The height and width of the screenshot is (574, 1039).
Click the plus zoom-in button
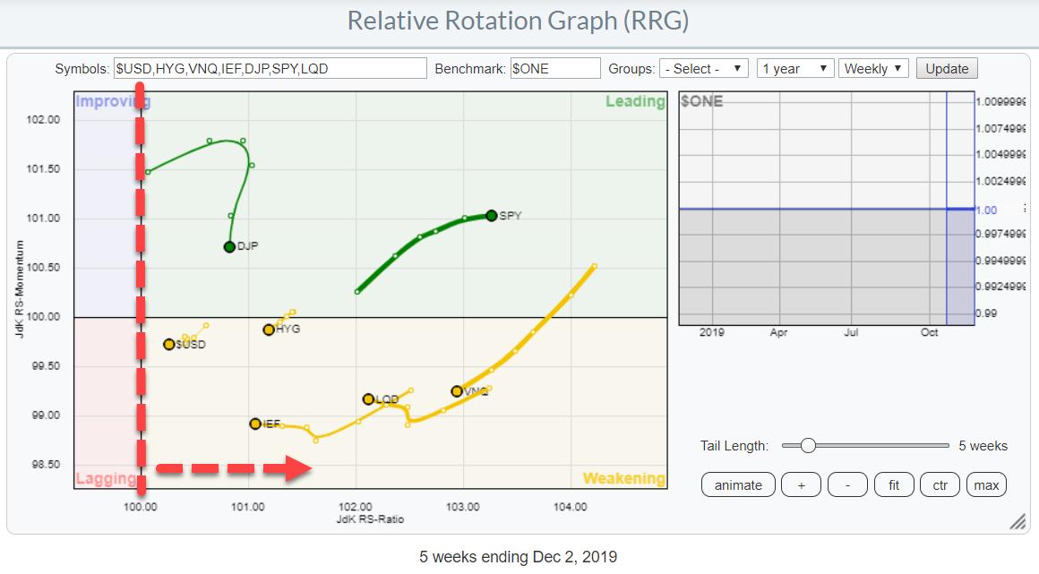(801, 485)
